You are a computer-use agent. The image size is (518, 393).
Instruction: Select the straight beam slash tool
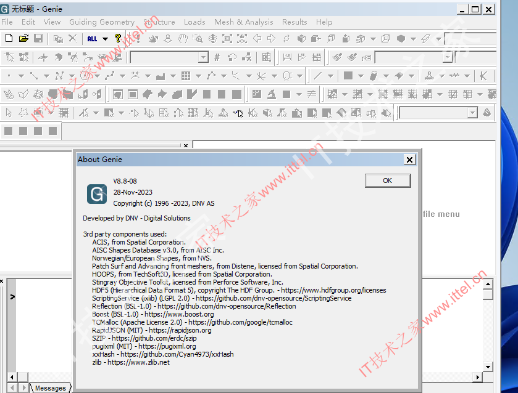pyautogui.click(x=318, y=76)
